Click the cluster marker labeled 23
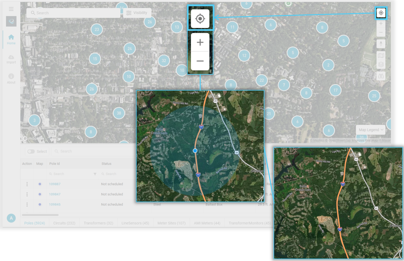 tap(97, 30)
